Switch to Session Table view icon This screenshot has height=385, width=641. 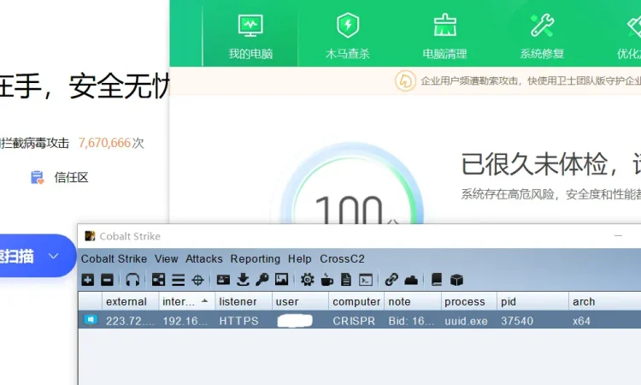click(x=179, y=280)
